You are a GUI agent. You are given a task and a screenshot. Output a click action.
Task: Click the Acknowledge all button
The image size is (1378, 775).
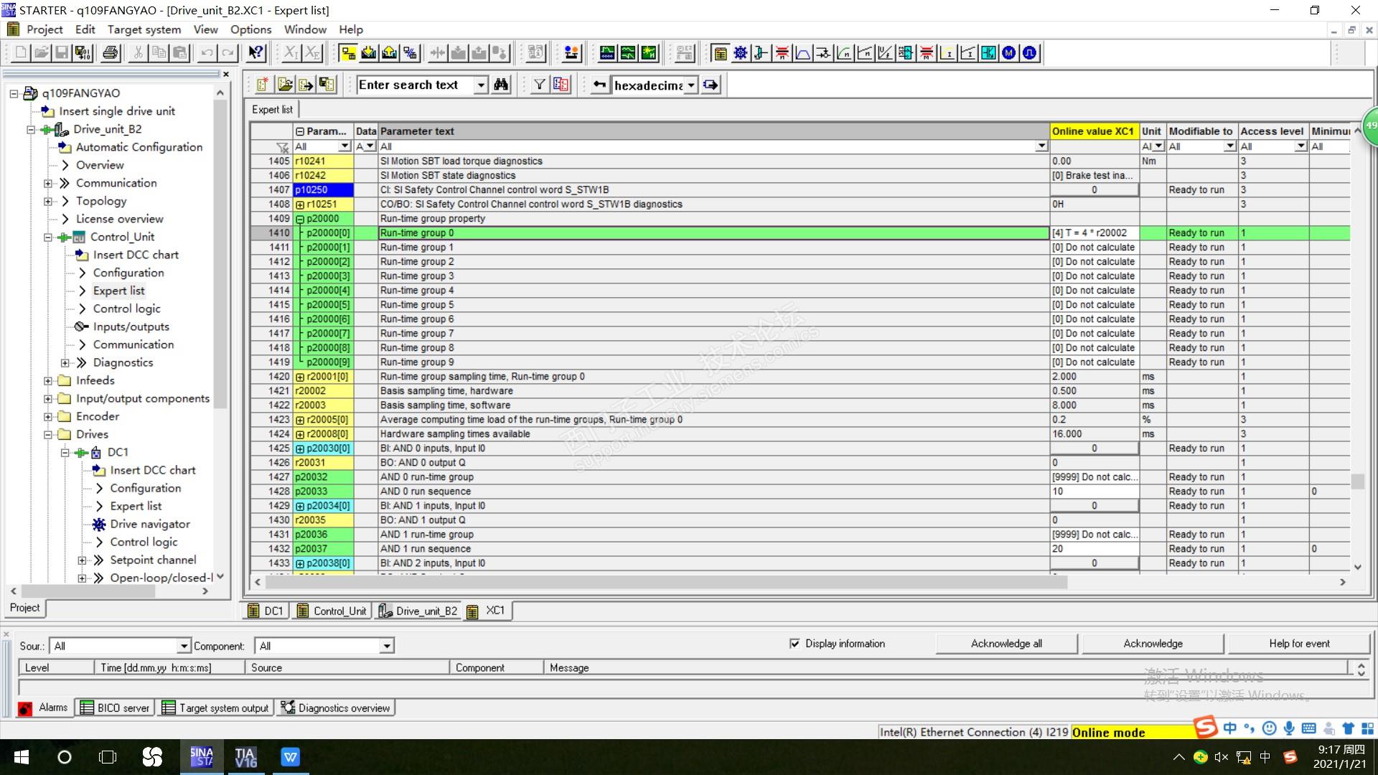(x=1006, y=644)
